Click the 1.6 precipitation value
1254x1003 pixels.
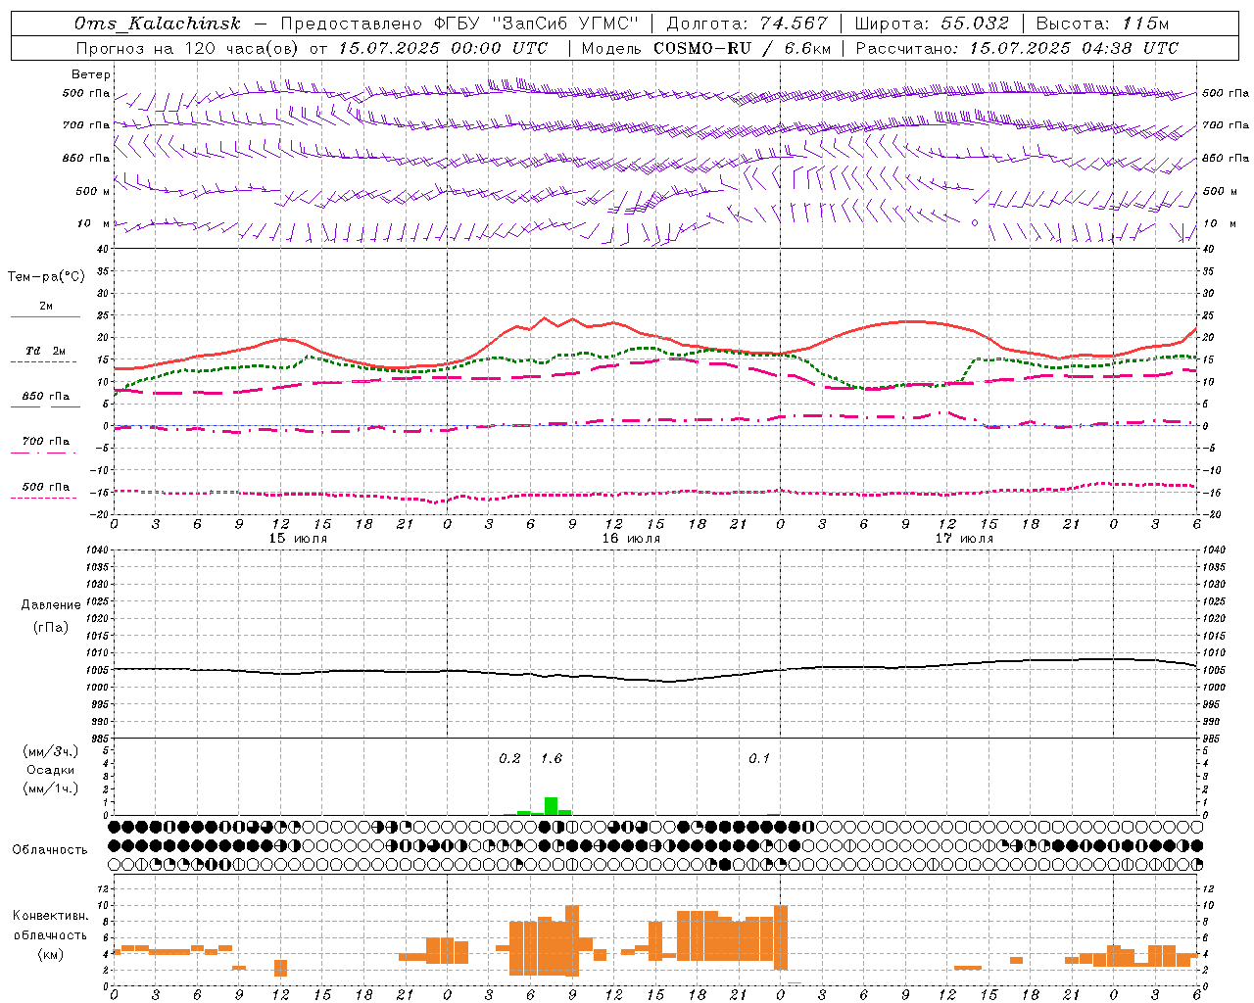552,758
